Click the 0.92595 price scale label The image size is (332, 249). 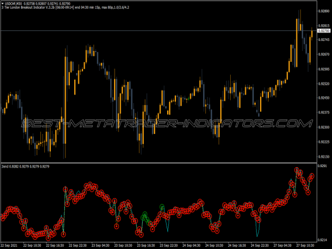pos(324,69)
